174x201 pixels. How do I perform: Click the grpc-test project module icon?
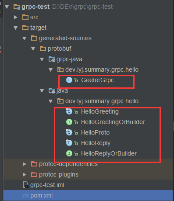[17, 7]
